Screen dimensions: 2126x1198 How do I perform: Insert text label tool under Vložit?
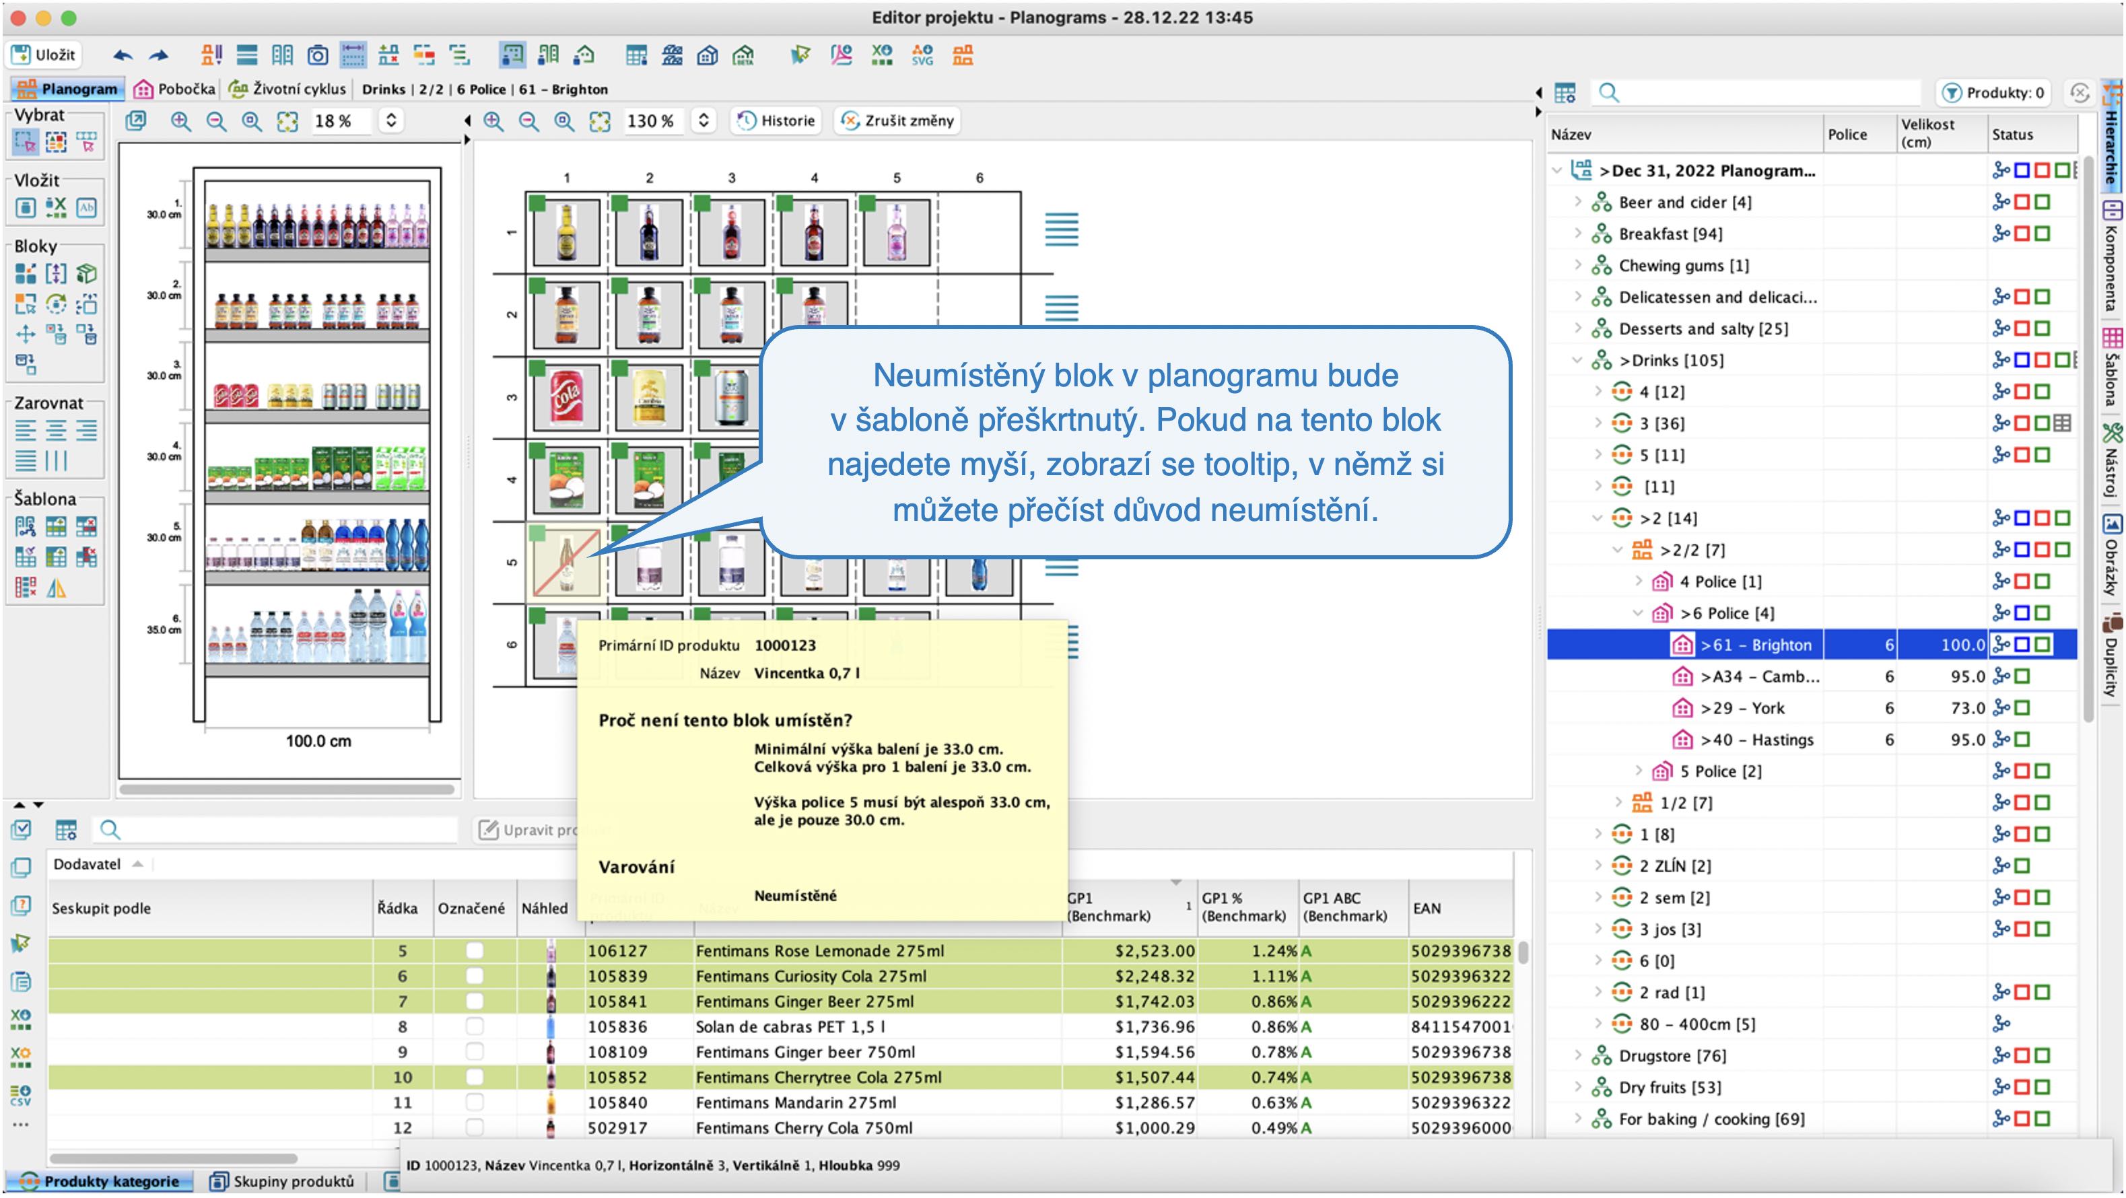(87, 207)
